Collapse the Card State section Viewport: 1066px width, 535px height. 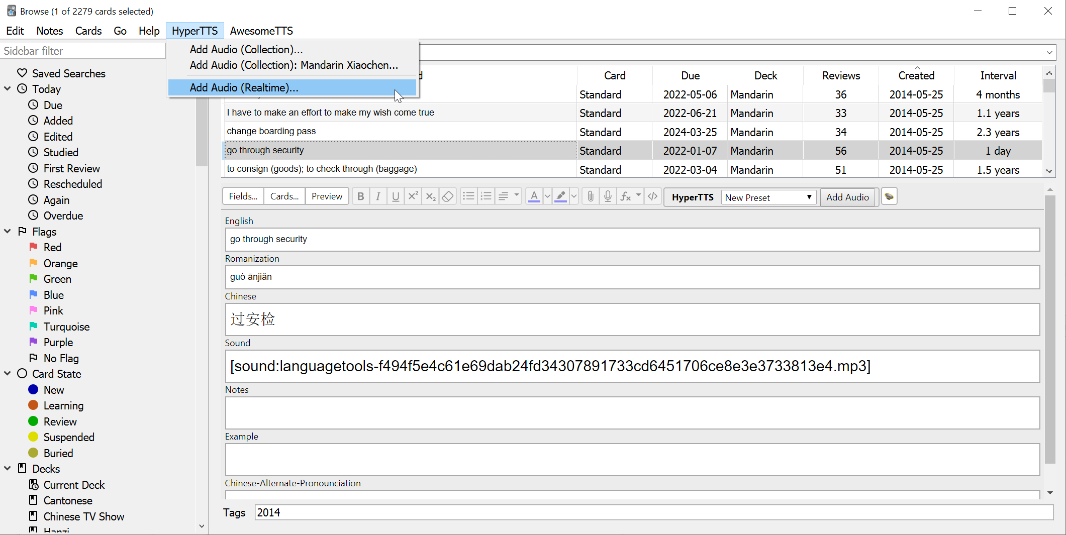point(8,374)
